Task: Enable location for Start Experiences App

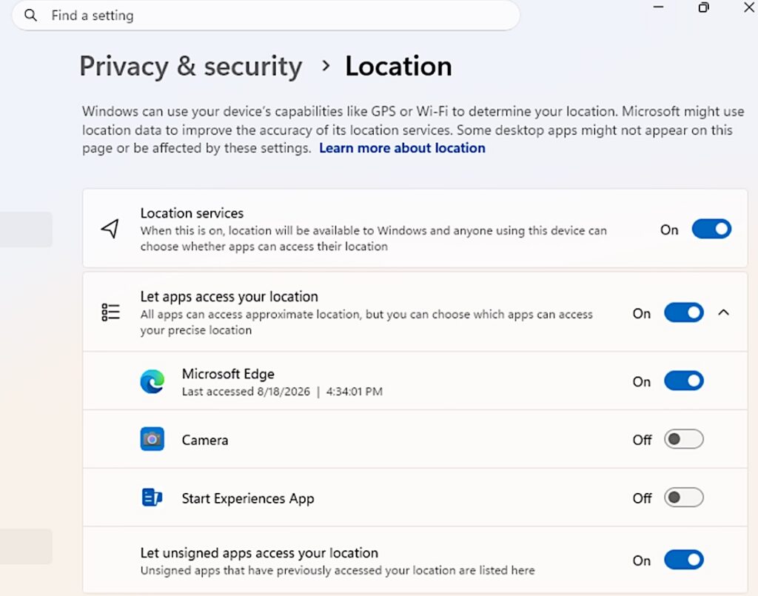Action: [683, 498]
